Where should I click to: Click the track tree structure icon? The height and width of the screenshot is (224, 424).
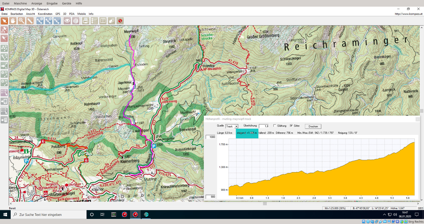pyautogui.click(x=4, y=48)
